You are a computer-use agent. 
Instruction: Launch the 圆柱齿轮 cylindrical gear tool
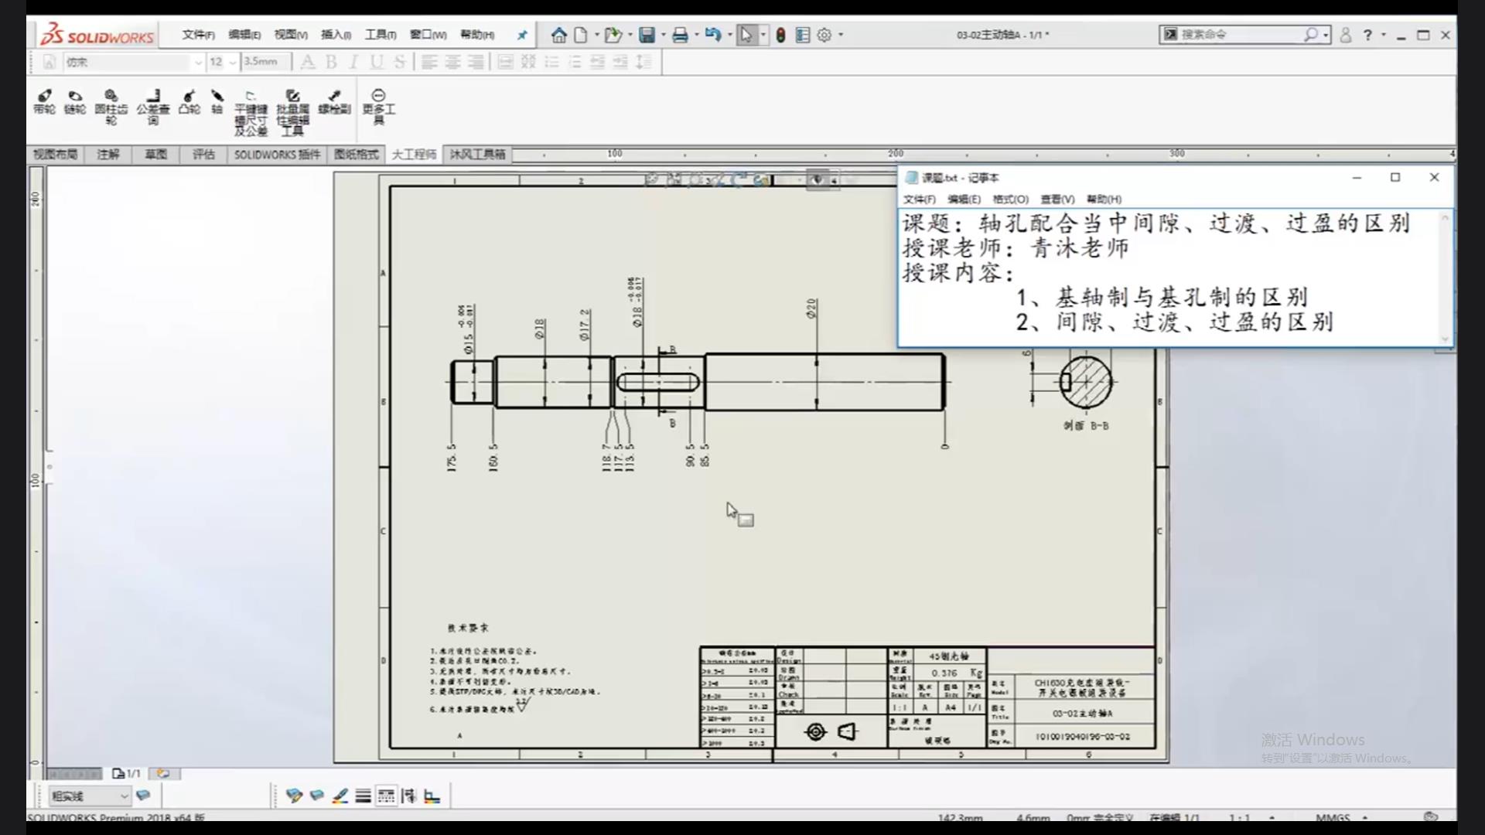click(111, 107)
